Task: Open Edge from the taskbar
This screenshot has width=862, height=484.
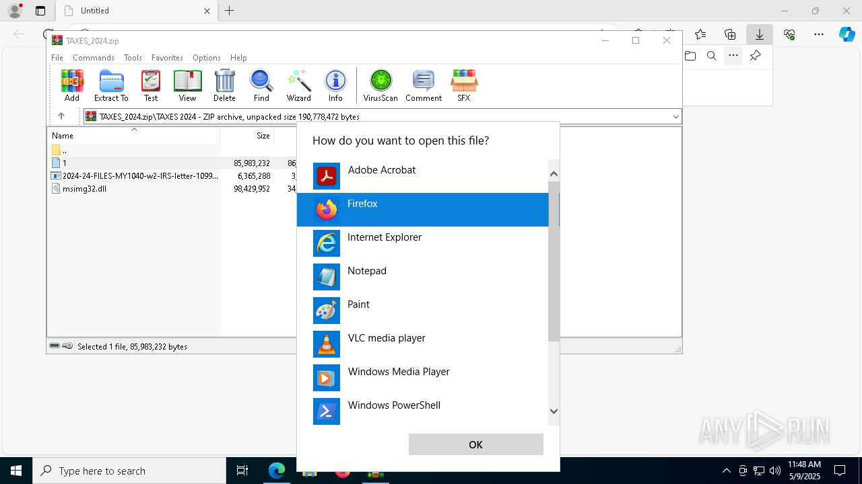Action: coord(277,471)
